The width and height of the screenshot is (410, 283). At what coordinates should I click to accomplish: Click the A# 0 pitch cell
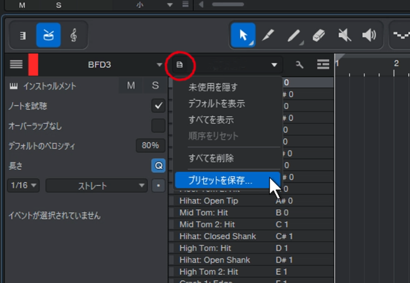(x=284, y=200)
